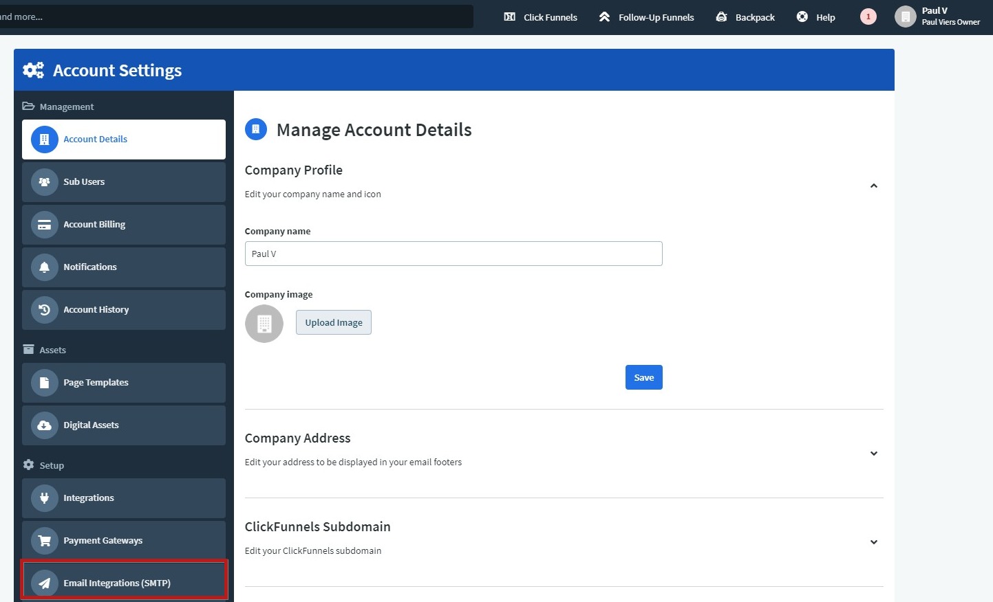Click the Account Details building icon
This screenshot has height=602, width=993.
pos(45,140)
